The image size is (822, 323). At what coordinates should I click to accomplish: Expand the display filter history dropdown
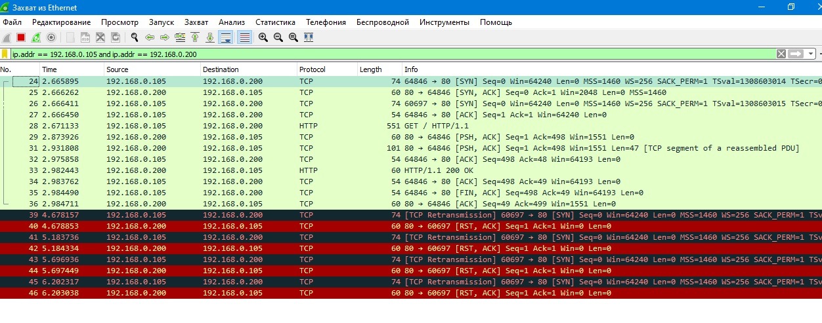pyautogui.click(x=811, y=54)
